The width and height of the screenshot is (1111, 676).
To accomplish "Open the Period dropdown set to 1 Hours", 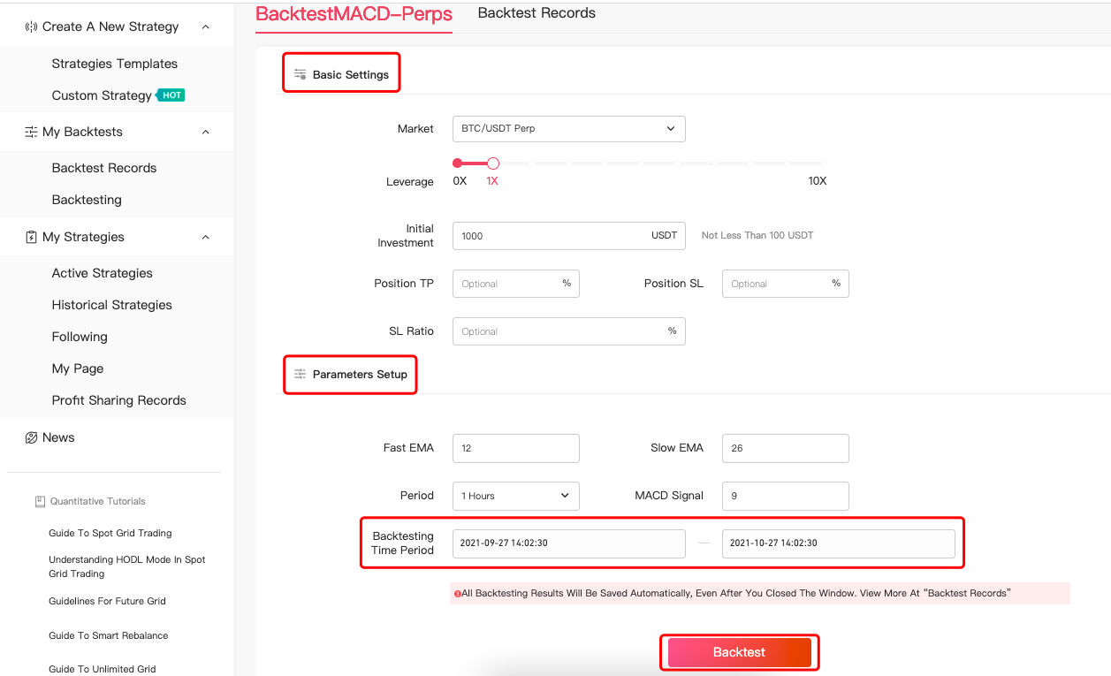I will click(515, 496).
